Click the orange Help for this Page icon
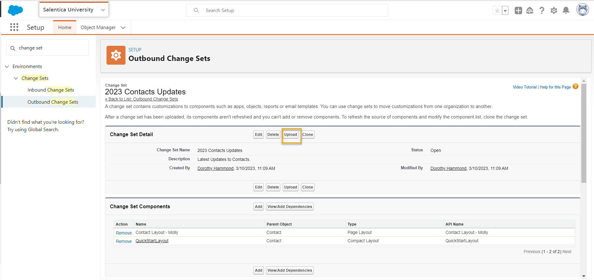Image resolution: width=594 pixels, height=280 pixels. click(575, 87)
